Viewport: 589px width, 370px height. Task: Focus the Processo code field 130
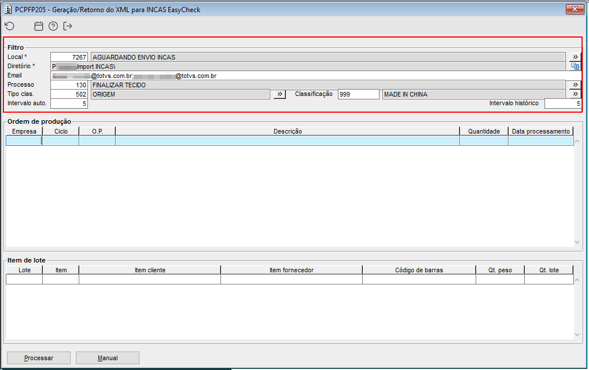(69, 85)
